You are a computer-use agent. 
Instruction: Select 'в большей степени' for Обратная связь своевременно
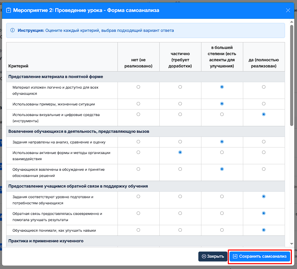click(222, 213)
